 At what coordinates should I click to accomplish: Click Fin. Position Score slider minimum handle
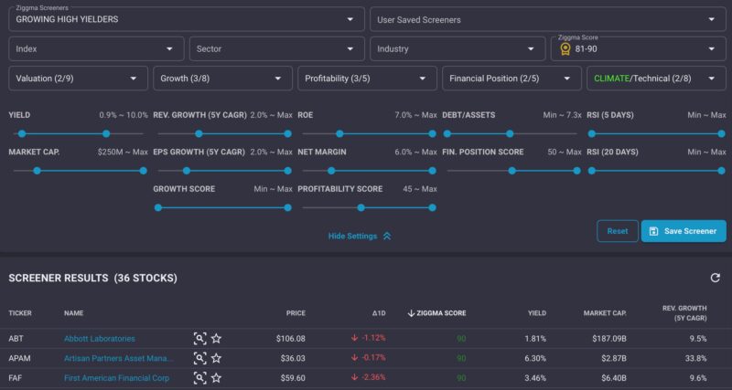[512, 171]
